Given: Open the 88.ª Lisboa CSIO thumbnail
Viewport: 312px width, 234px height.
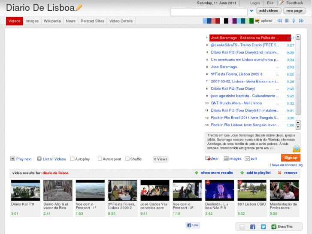Looking at the screenshot, I should pos(252,190).
